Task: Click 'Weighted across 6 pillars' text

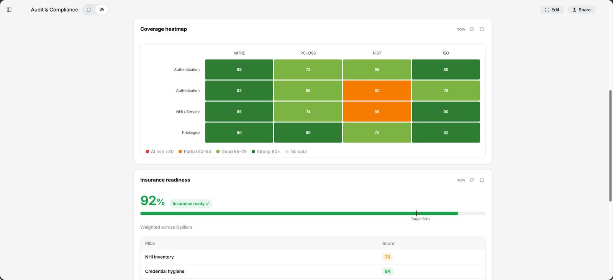Action: click(166, 227)
